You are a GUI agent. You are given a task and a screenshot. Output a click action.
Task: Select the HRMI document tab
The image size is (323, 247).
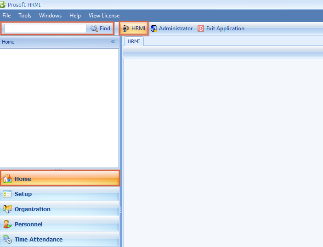[134, 42]
